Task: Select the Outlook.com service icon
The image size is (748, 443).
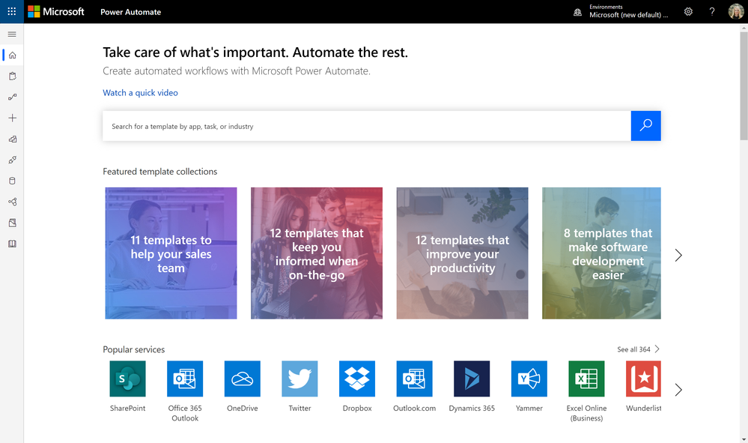Action: coord(415,379)
